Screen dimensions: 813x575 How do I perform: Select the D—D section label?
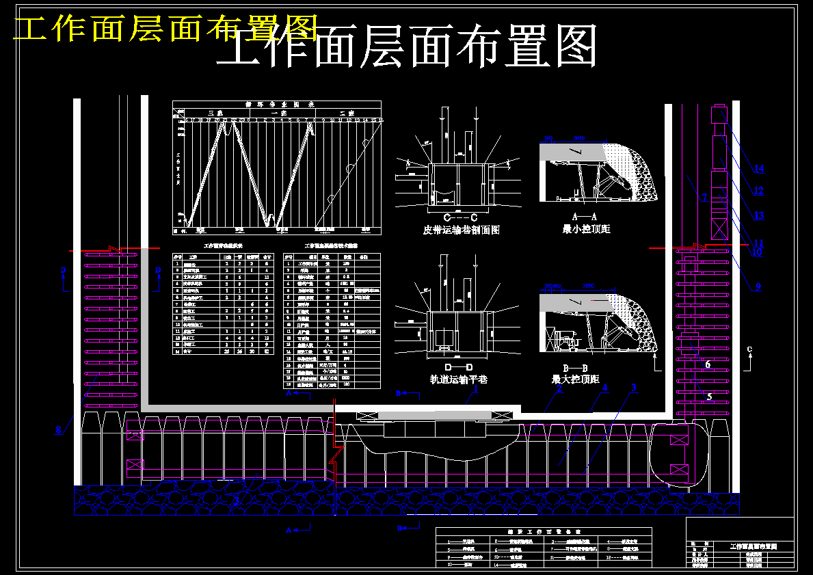coord(459,368)
